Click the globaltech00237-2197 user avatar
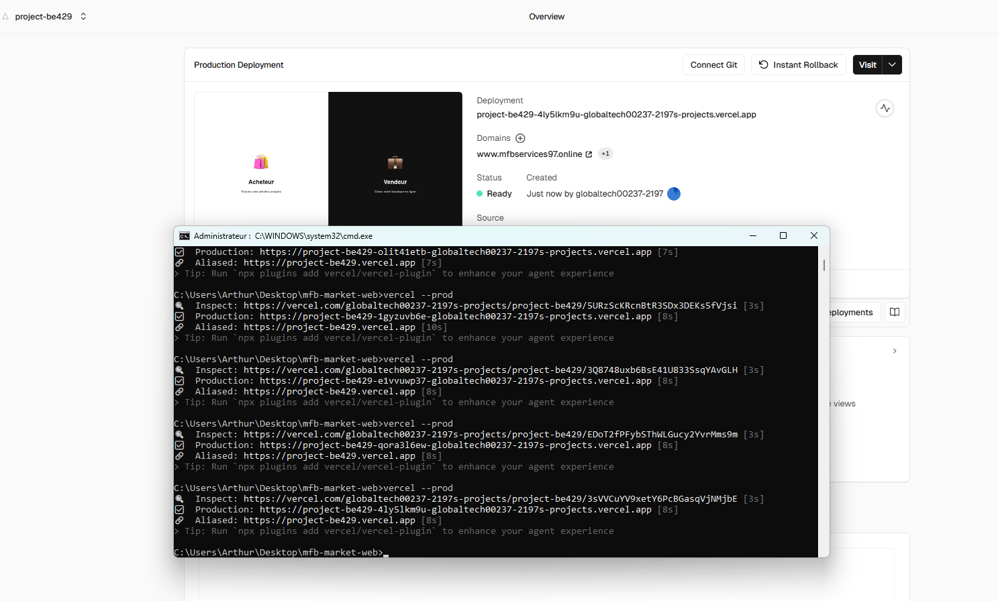Screen dimensions: 998x601 coord(674,194)
